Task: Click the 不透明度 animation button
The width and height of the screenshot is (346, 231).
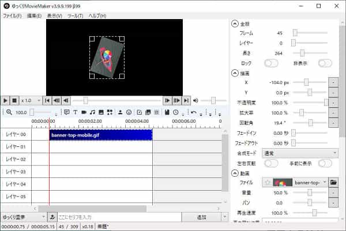Action: pyautogui.click(x=333, y=103)
